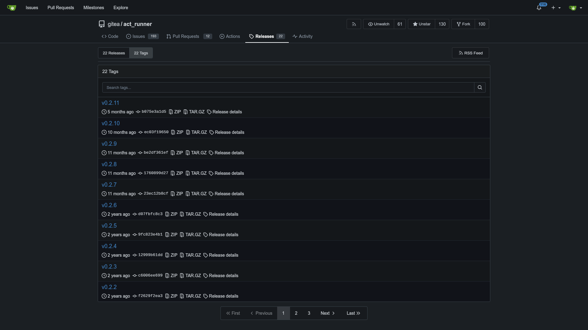Image resolution: width=588 pixels, height=330 pixels.
Task: Switch to 22 Releases view
Action: (114, 53)
